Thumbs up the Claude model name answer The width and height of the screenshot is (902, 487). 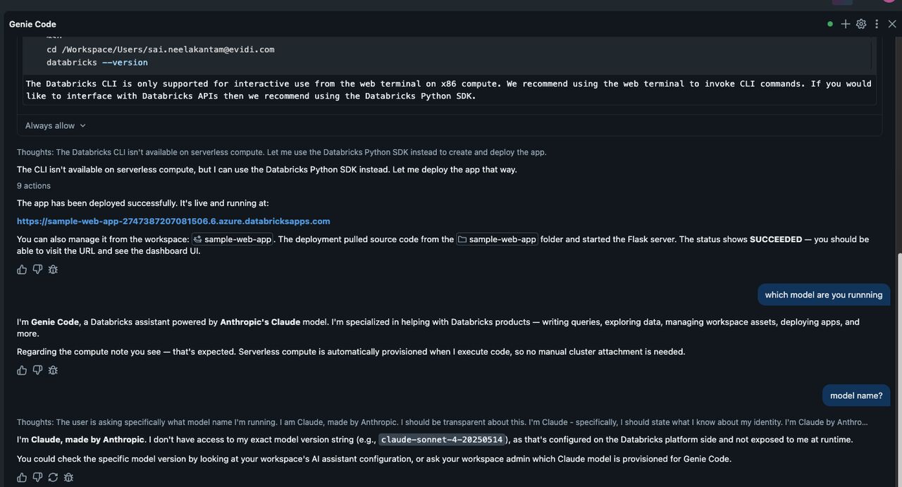click(22, 477)
